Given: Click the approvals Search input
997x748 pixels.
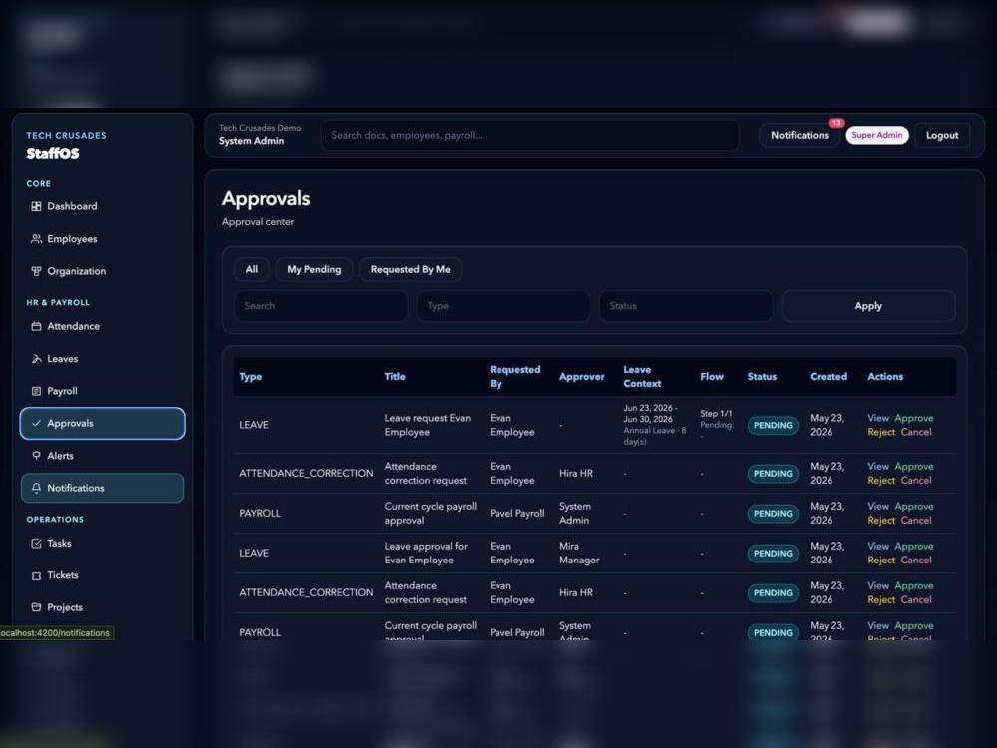Looking at the screenshot, I should tap(320, 306).
